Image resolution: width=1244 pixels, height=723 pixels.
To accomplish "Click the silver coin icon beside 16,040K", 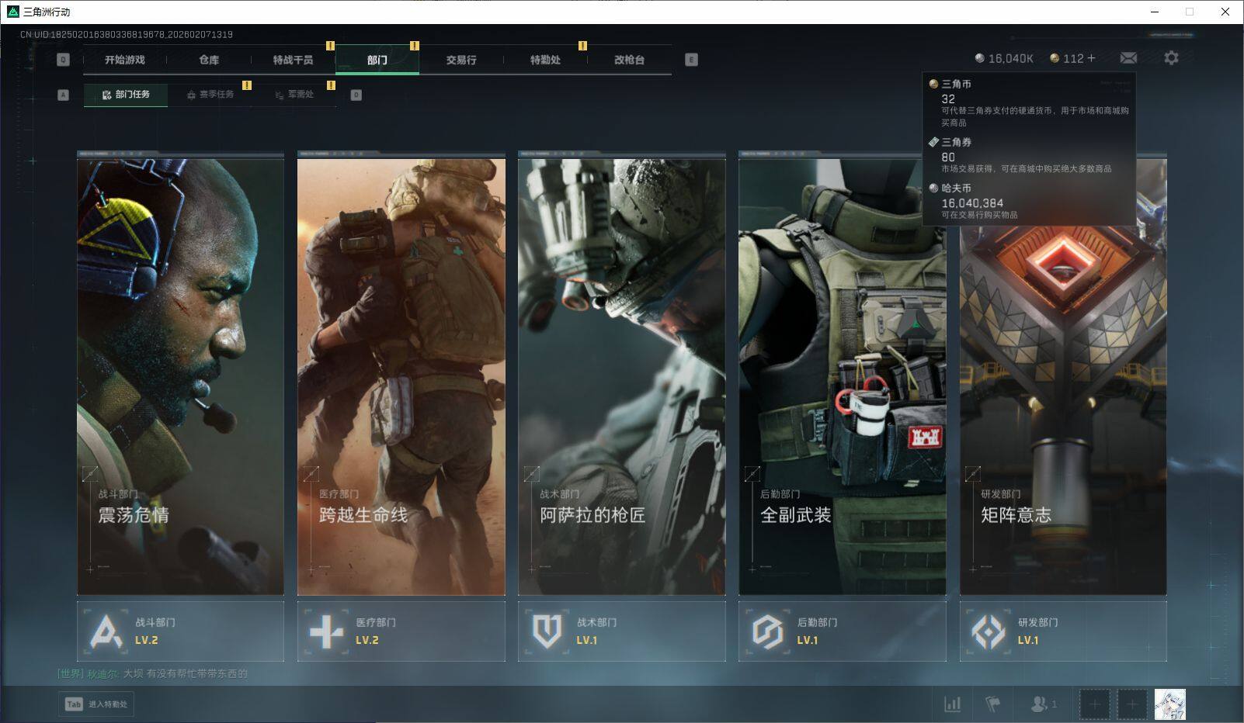I will pos(980,58).
